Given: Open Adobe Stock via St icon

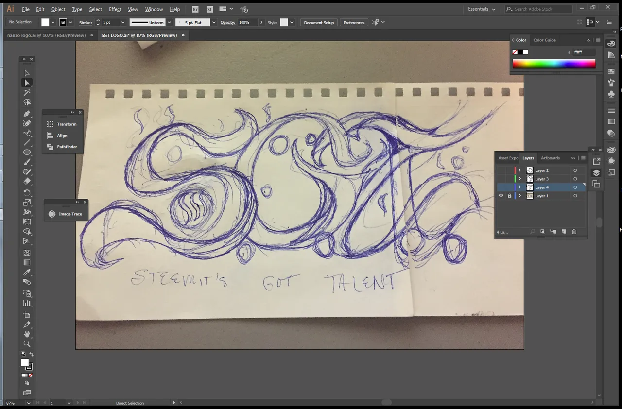Looking at the screenshot, I should (209, 9).
